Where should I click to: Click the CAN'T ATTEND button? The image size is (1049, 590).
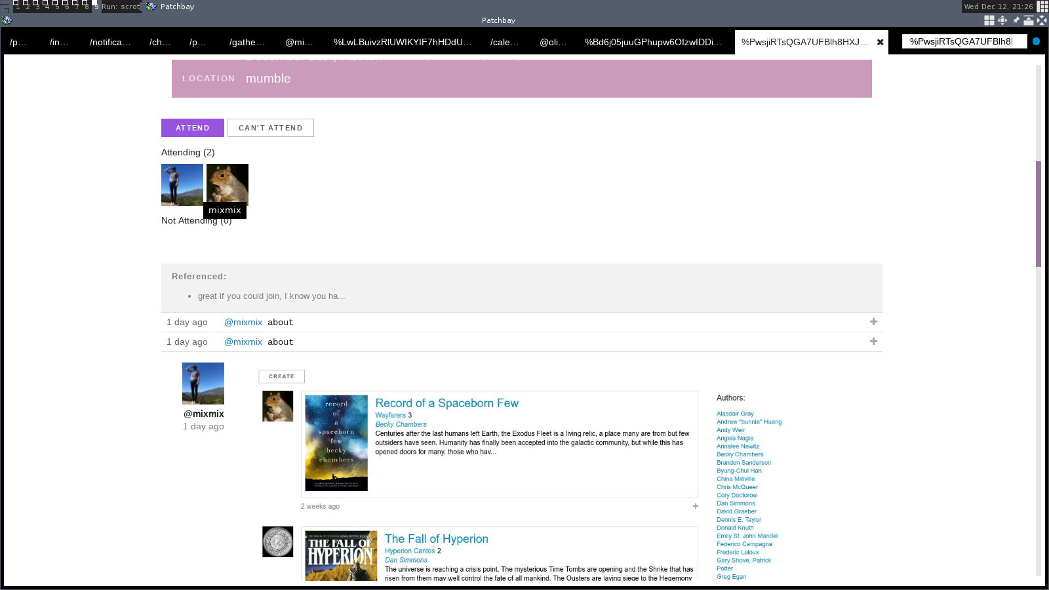[271, 128]
